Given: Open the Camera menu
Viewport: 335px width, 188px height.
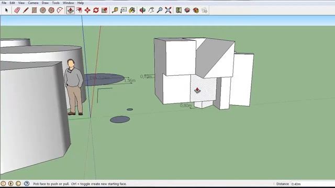Looking at the screenshot, I should click(33, 3).
